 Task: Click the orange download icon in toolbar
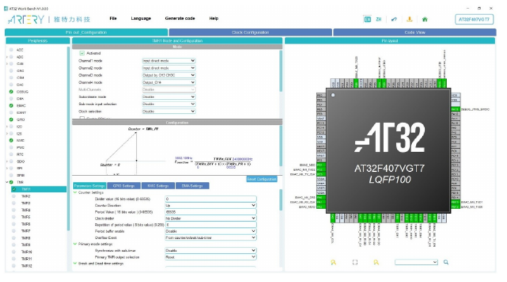point(410,20)
